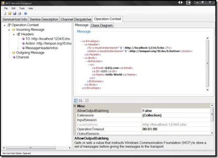Click the property grid scroll down arrow
The width and height of the screenshot is (218, 158).
point(212,133)
